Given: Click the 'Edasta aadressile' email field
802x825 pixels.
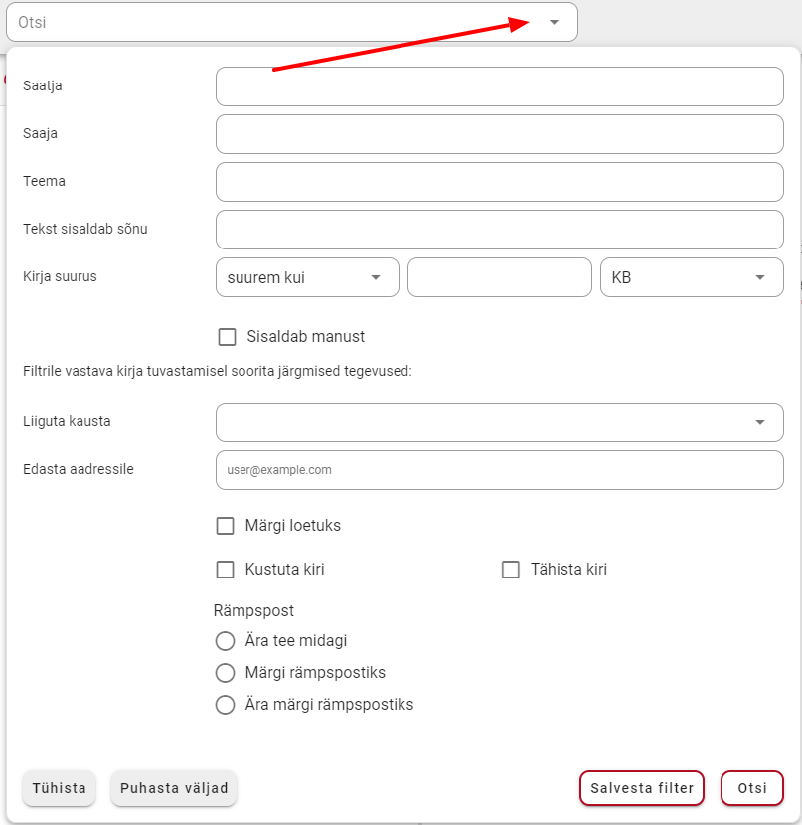Looking at the screenshot, I should point(500,470).
